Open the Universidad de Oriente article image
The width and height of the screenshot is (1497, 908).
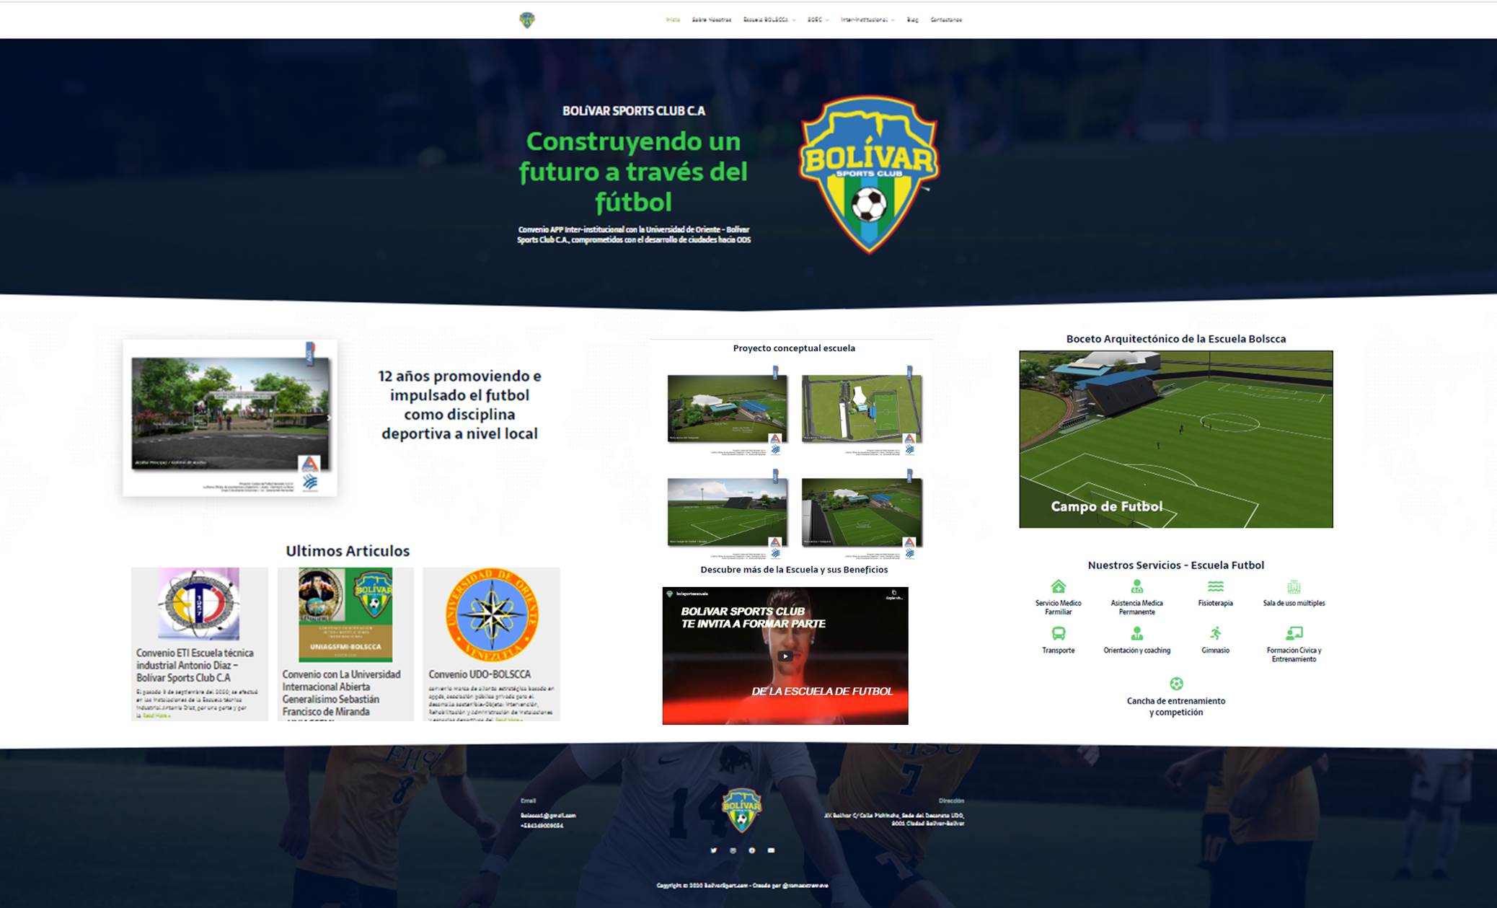492,614
